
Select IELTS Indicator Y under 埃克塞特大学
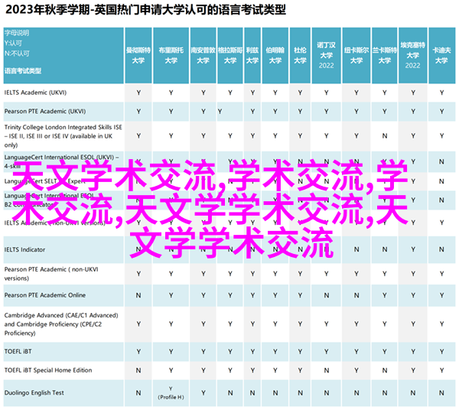[x=413, y=249]
